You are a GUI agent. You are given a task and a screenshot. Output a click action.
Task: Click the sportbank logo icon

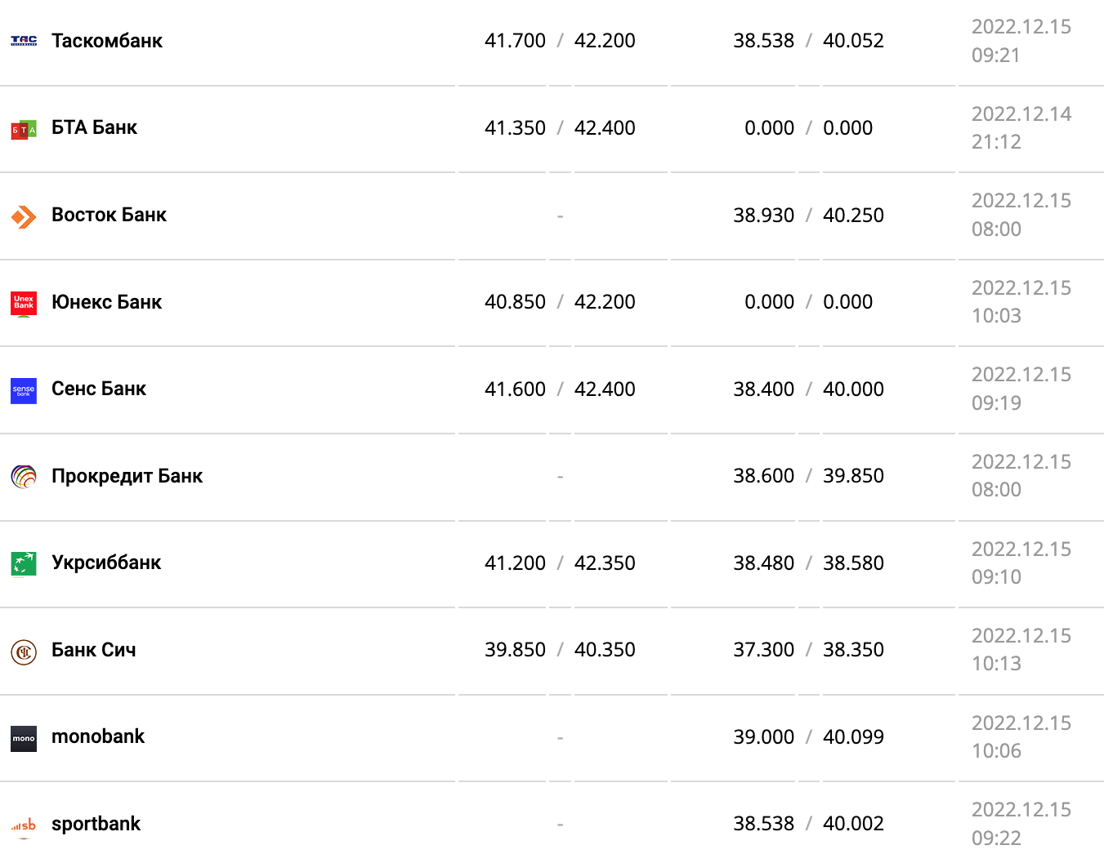tap(24, 825)
